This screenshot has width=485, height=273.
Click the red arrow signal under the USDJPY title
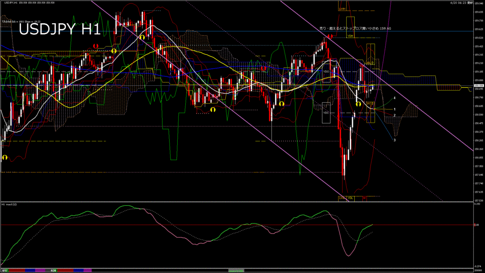pos(96,46)
